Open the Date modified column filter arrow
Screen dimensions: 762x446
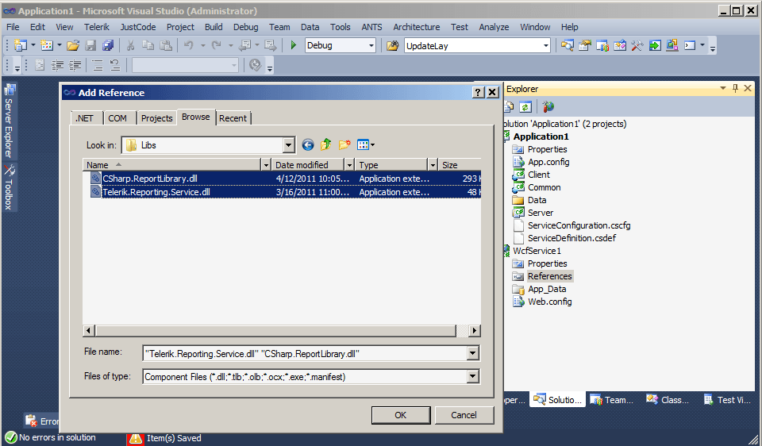(x=349, y=165)
